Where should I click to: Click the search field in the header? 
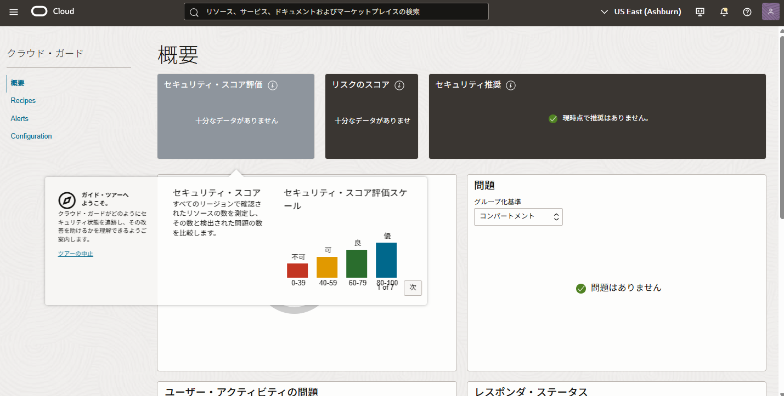pyautogui.click(x=336, y=12)
